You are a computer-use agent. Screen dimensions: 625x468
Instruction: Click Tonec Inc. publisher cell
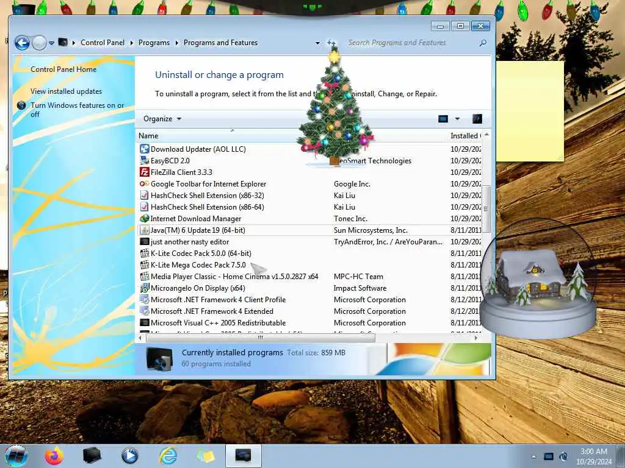point(350,219)
